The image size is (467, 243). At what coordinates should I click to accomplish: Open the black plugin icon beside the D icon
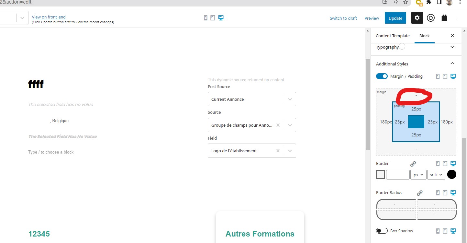point(444,18)
